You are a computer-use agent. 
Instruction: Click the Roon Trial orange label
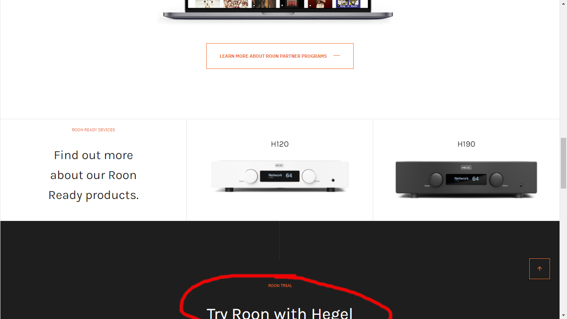[x=280, y=286]
